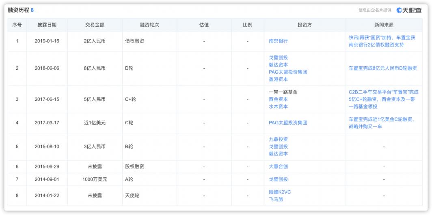Open news about 5亿C+轮融资

(384, 99)
